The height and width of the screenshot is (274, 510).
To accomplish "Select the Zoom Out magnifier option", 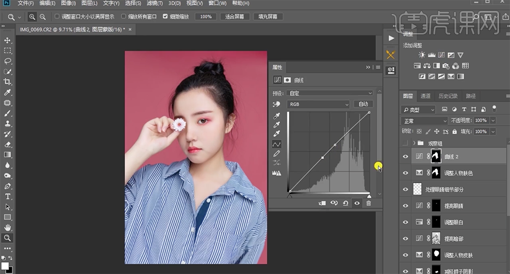I will tap(43, 16).
